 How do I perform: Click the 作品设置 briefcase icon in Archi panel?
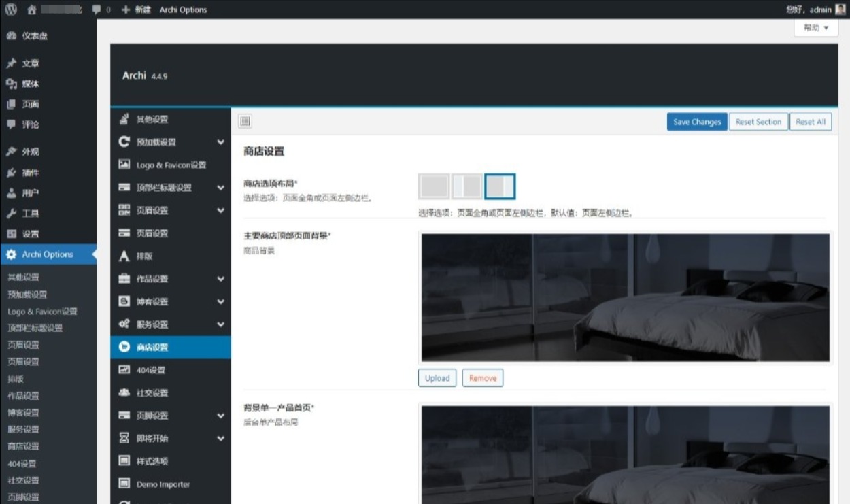click(x=124, y=278)
